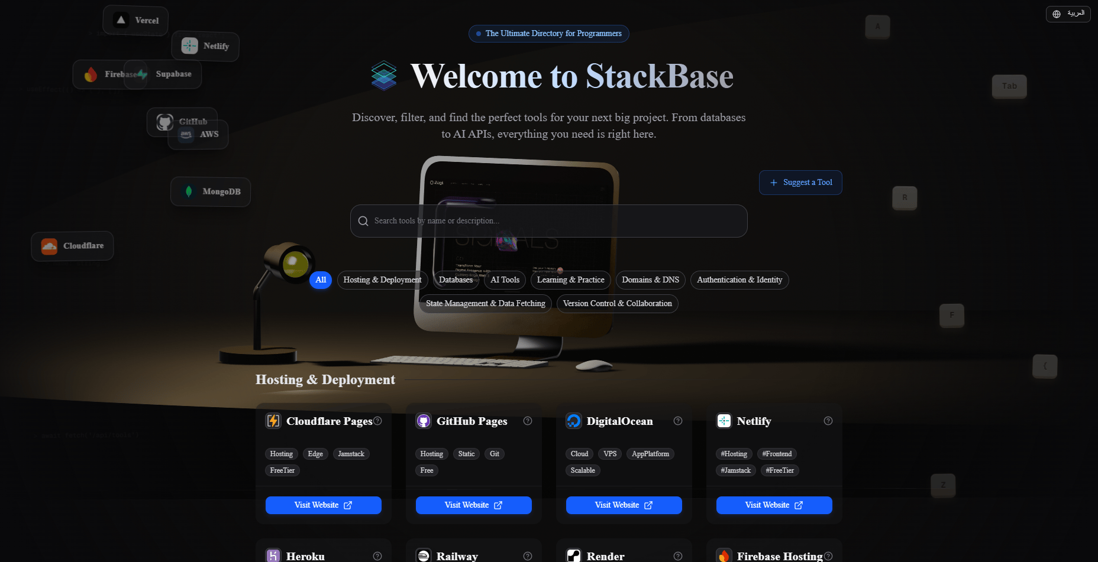The width and height of the screenshot is (1098, 562).
Task: Open info help icon on Netlify card
Action: pos(828,421)
